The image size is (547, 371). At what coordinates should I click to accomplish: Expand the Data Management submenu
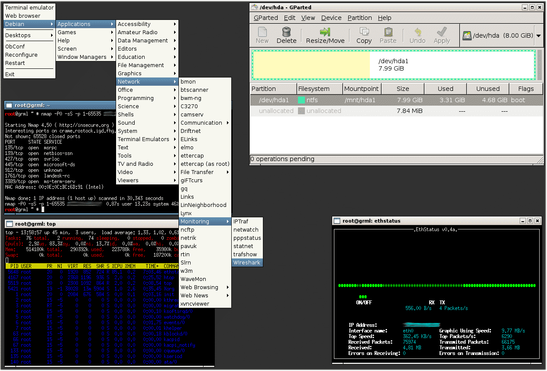pos(147,41)
